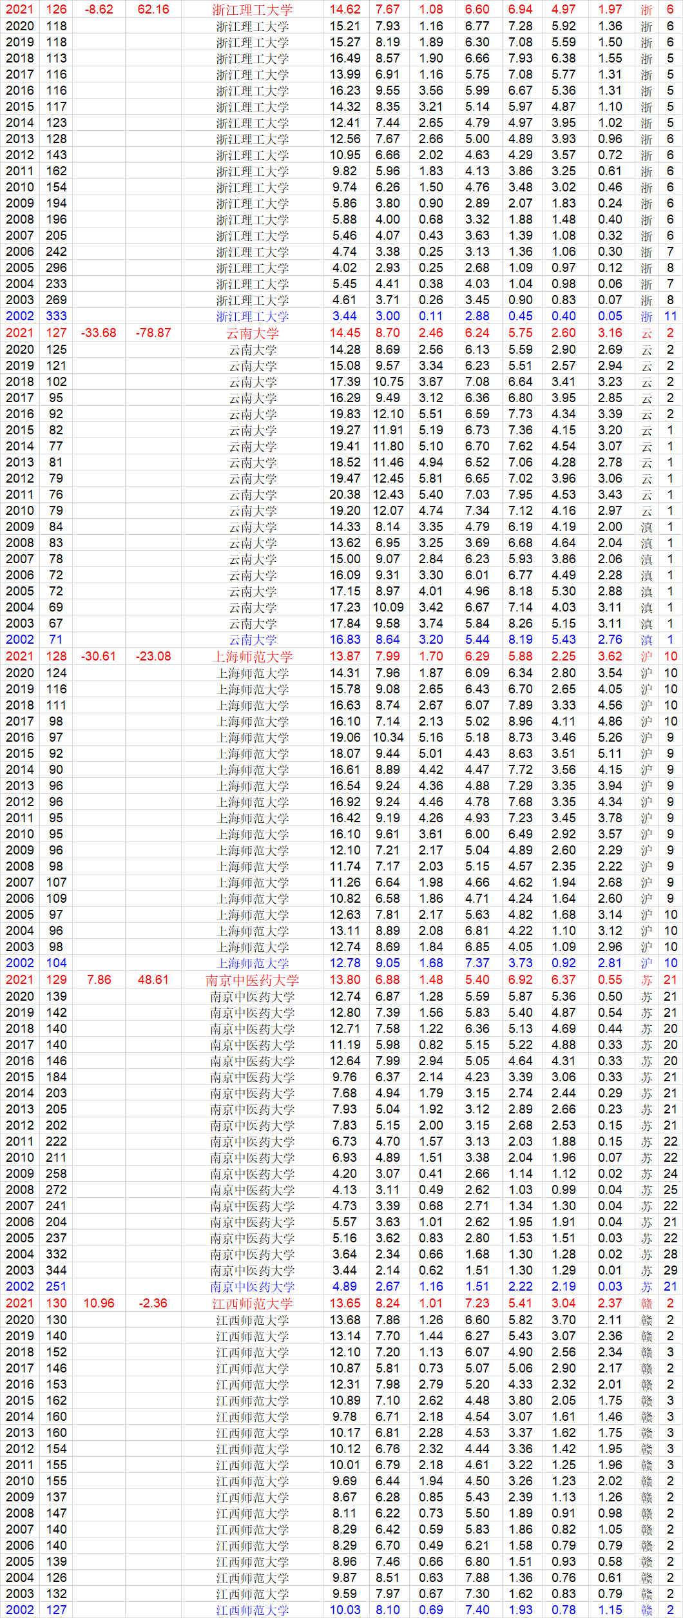Select the 62.16 change value
The image size is (683, 1618).
153,10
